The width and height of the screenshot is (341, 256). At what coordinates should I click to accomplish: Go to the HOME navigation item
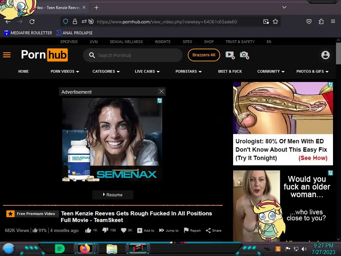pyautogui.click(x=24, y=71)
